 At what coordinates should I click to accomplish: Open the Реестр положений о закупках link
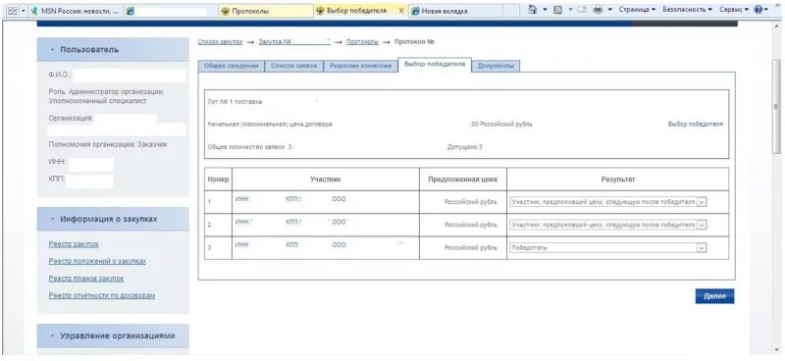point(97,261)
